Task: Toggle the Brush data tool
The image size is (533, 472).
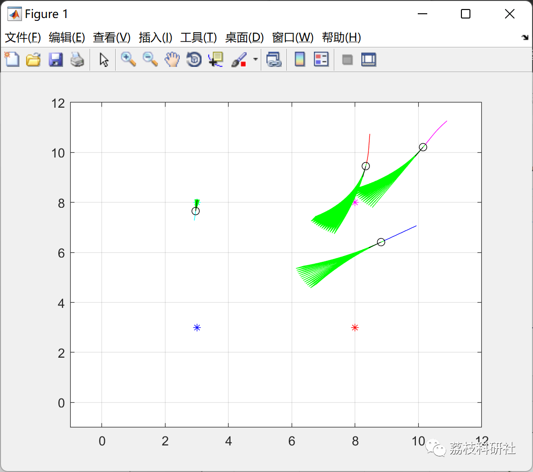Action: (239, 59)
